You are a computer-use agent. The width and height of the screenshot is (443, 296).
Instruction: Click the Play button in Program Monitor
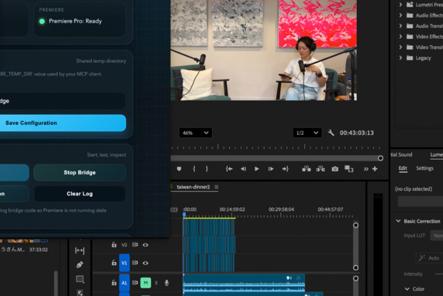tap(257, 169)
